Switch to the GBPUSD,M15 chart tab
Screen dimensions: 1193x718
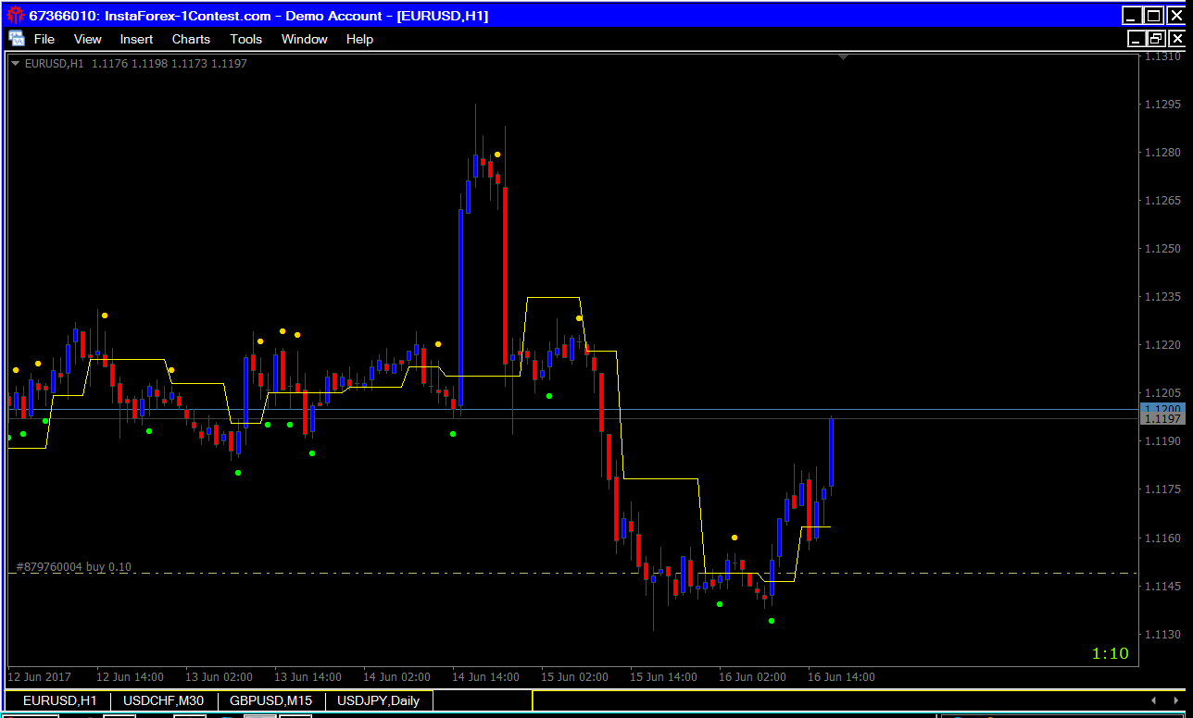[x=270, y=700]
